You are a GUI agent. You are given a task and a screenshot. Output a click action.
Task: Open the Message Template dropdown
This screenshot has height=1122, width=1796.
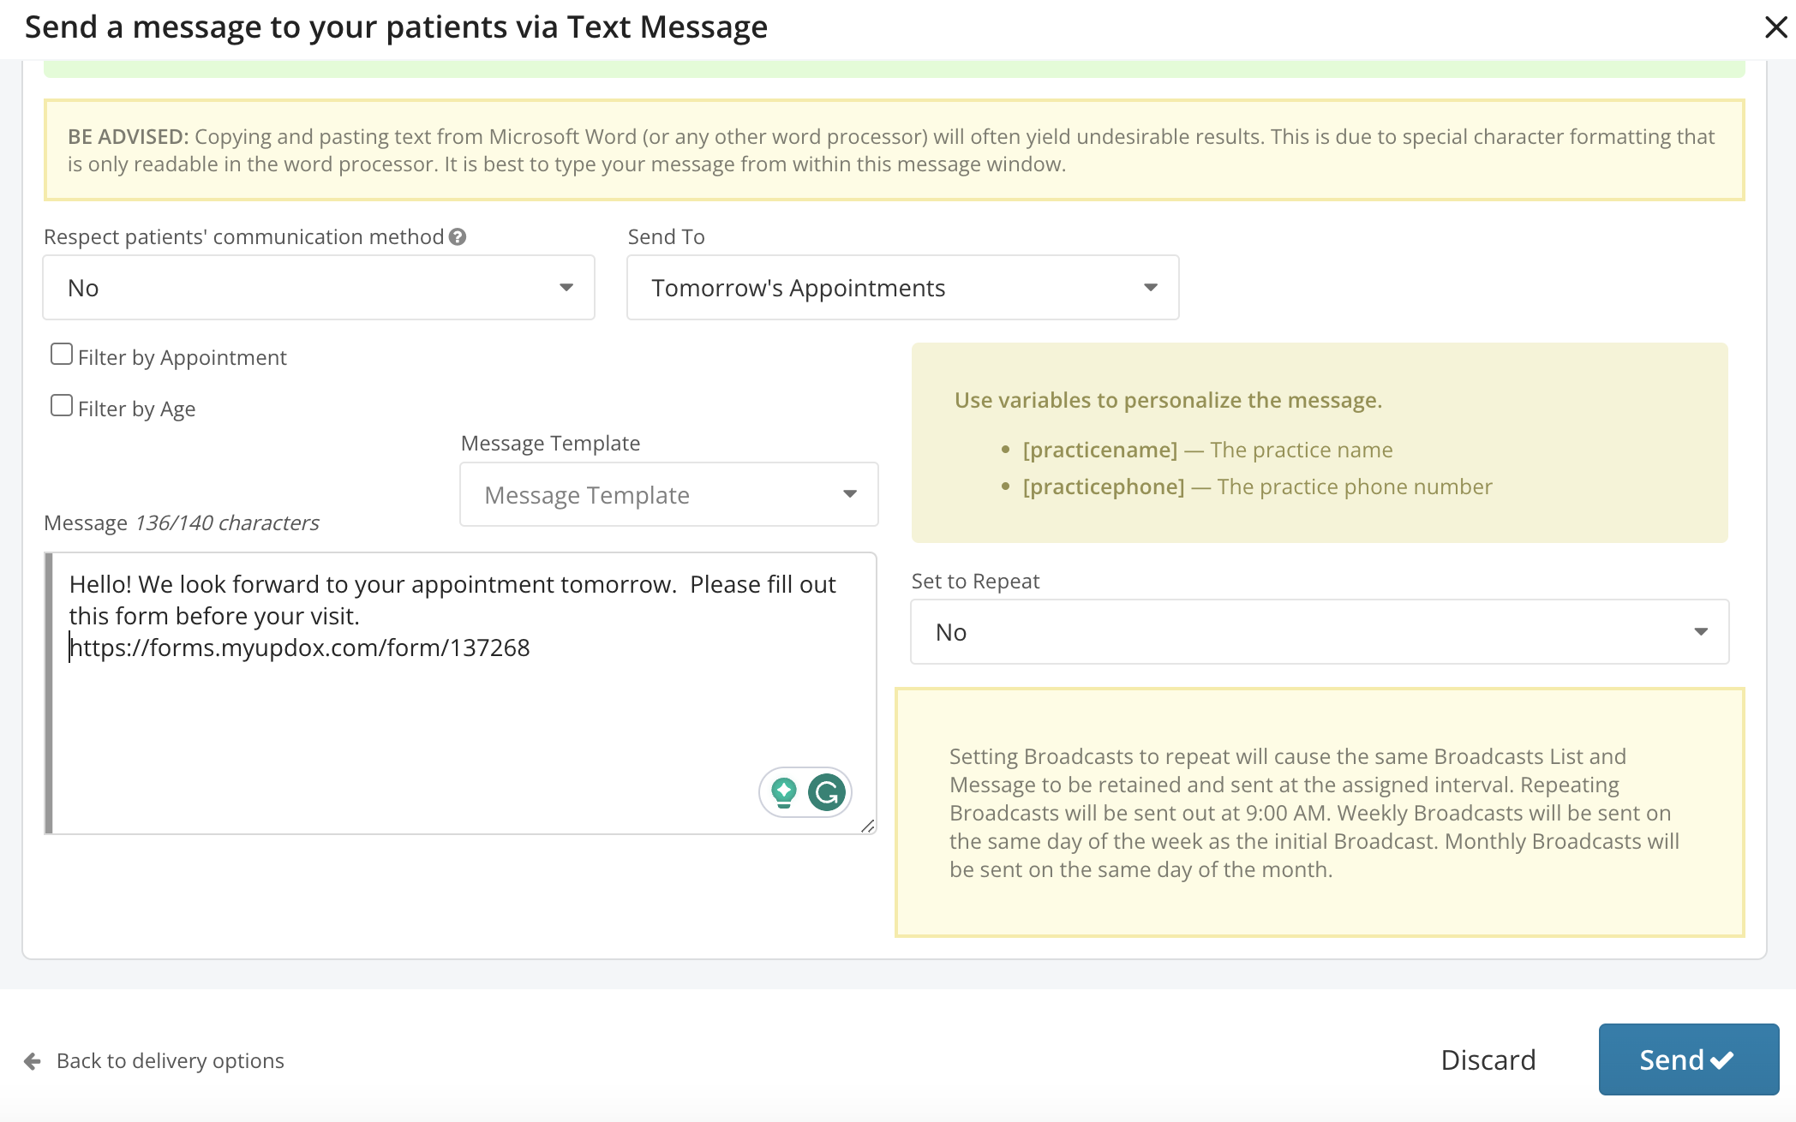coord(668,495)
